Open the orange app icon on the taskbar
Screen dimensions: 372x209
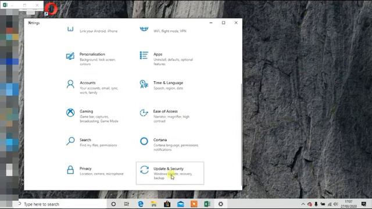(x=194, y=204)
